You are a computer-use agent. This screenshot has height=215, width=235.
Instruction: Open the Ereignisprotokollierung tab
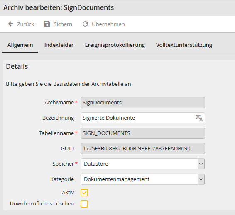[115, 45]
